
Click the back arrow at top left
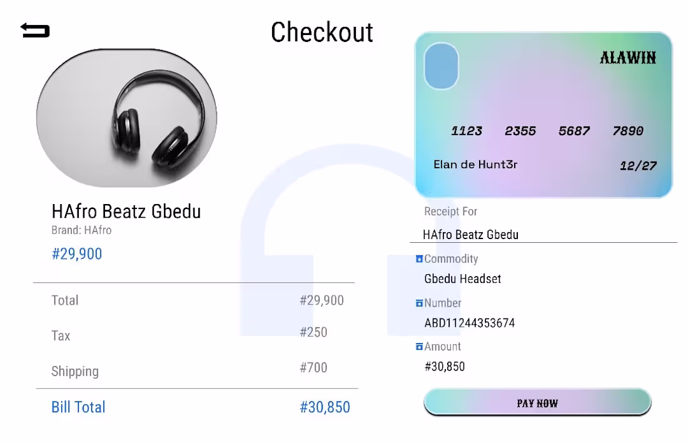click(34, 29)
